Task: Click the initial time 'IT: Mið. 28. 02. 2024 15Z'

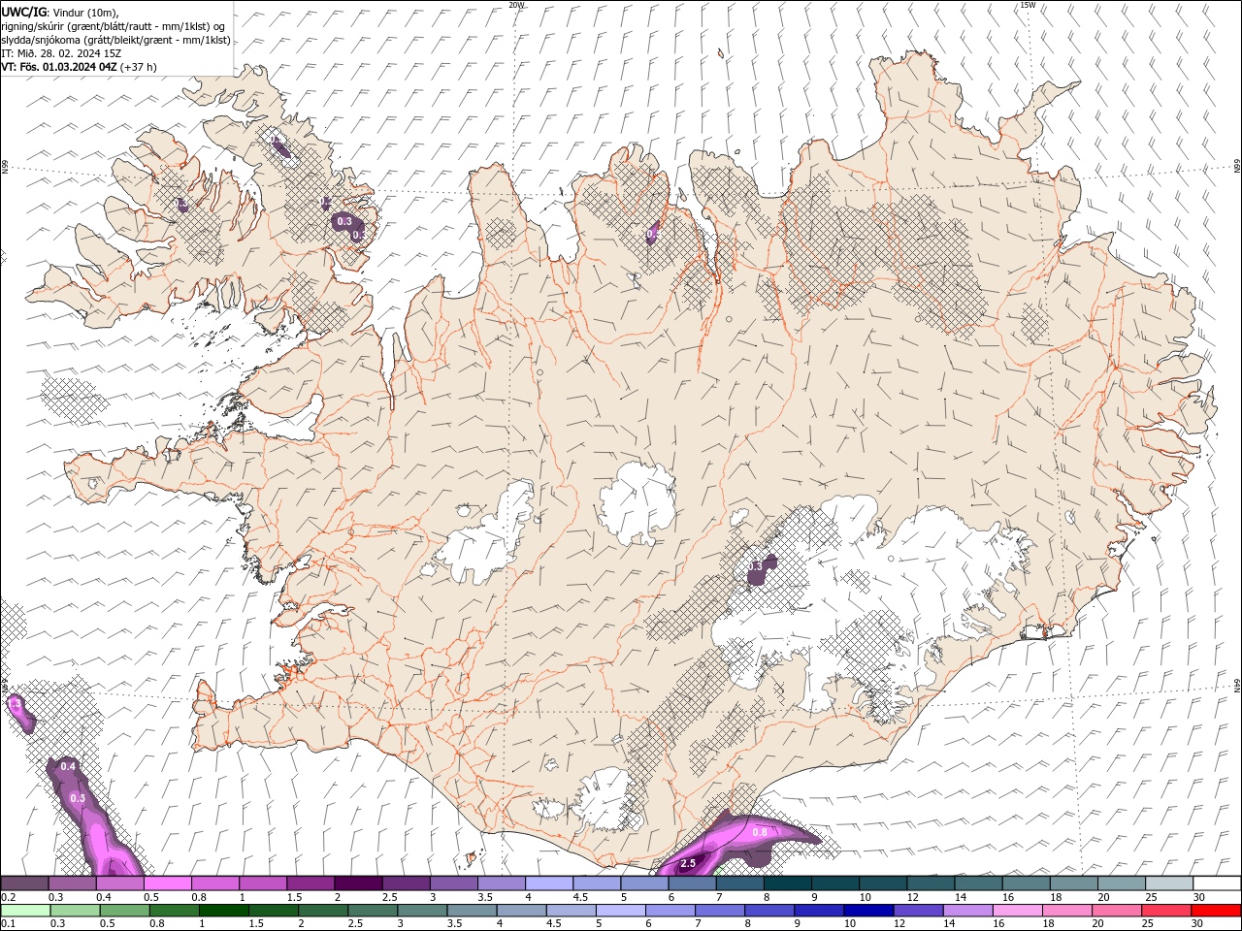Action: (x=61, y=53)
